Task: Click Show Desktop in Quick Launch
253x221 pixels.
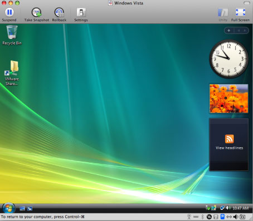Action: (x=22, y=208)
